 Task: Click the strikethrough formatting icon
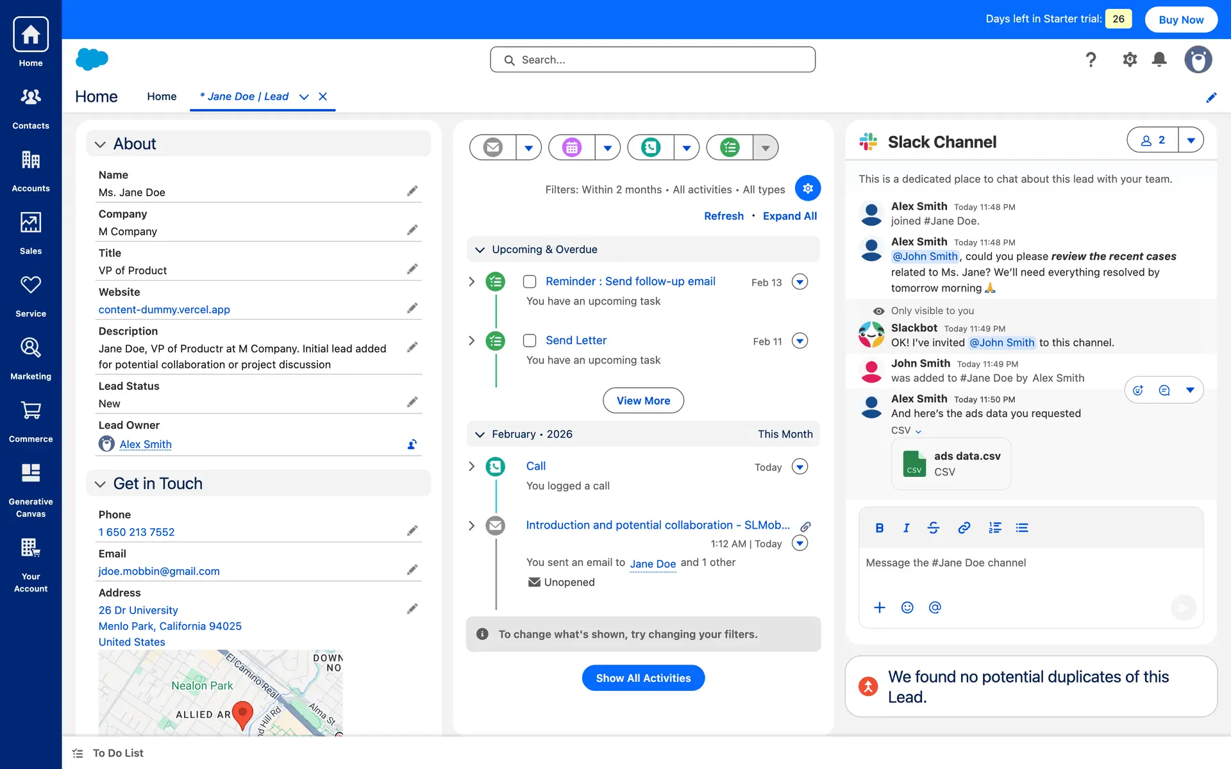934,528
